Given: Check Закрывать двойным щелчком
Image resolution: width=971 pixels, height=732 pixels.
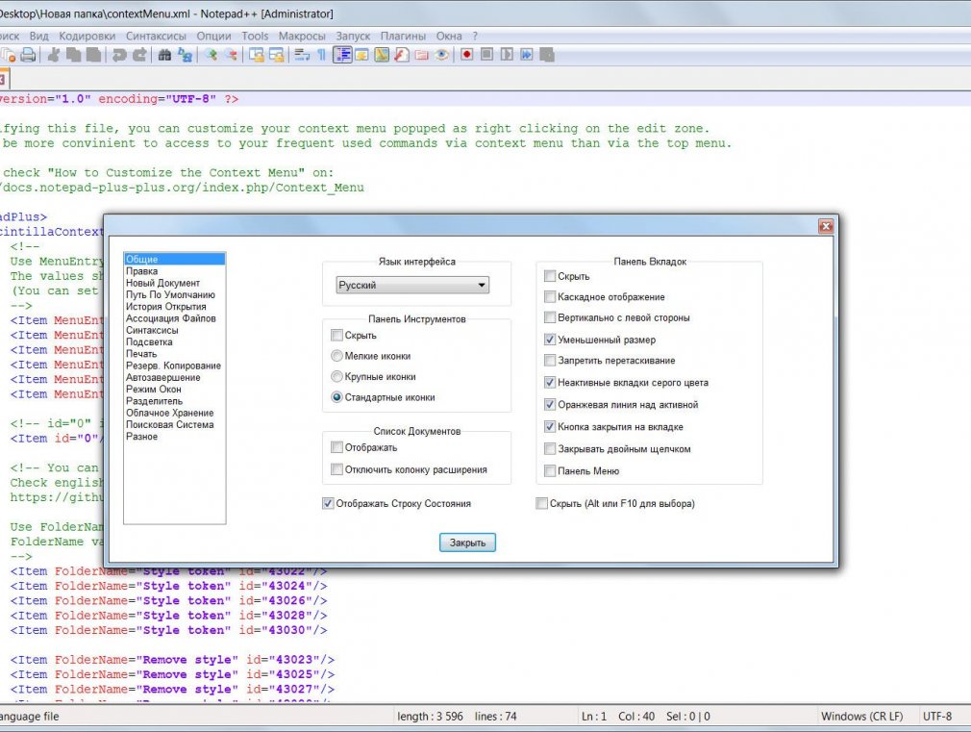Looking at the screenshot, I should [x=550, y=449].
